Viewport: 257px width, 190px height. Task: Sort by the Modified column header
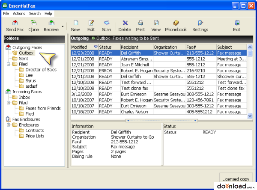pos(84,47)
